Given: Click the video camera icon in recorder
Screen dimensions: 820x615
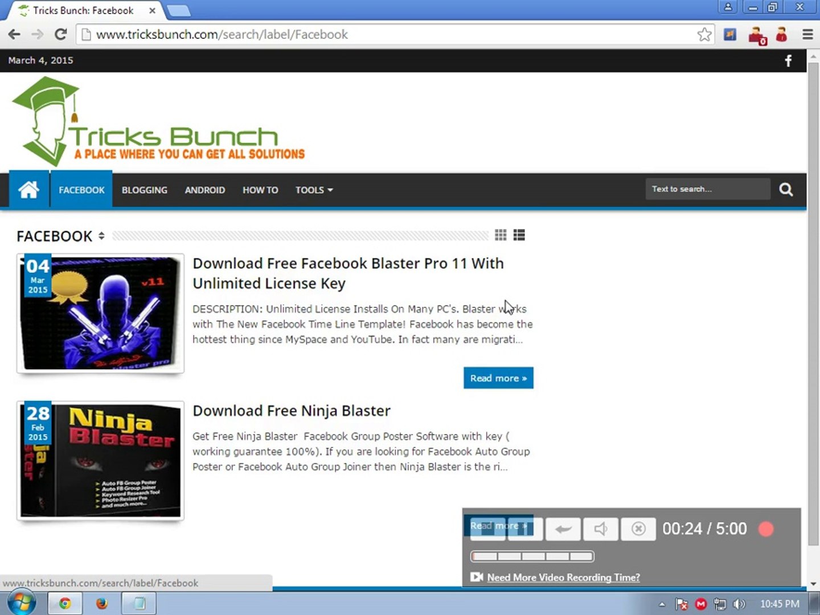Looking at the screenshot, I should (477, 577).
